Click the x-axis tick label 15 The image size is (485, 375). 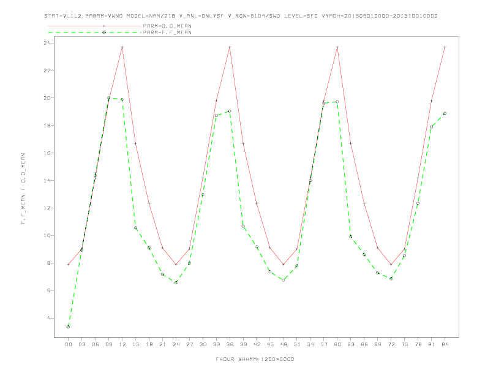pyautogui.click(x=135, y=344)
